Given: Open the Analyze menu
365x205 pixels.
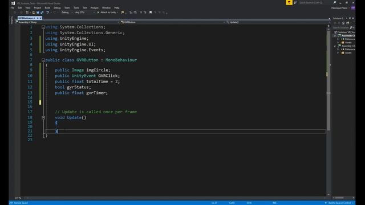Looking at the screenshot, I should pos(95,7).
